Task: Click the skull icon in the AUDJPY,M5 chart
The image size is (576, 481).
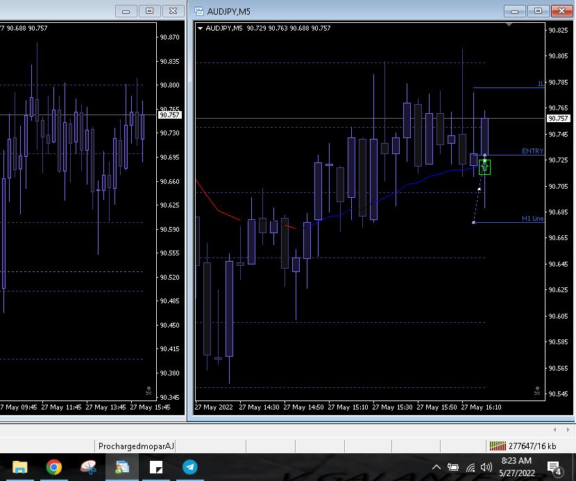Action: (x=537, y=391)
